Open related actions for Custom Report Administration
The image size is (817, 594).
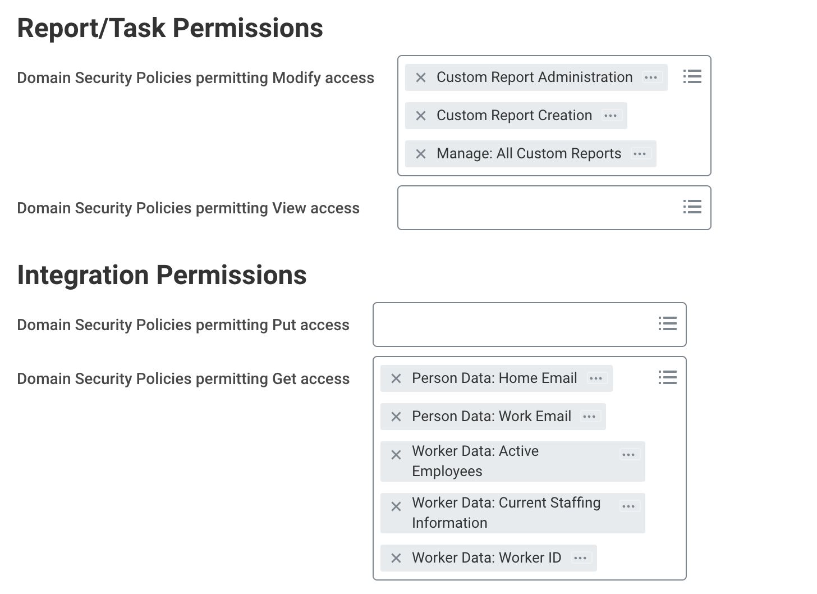coord(651,77)
